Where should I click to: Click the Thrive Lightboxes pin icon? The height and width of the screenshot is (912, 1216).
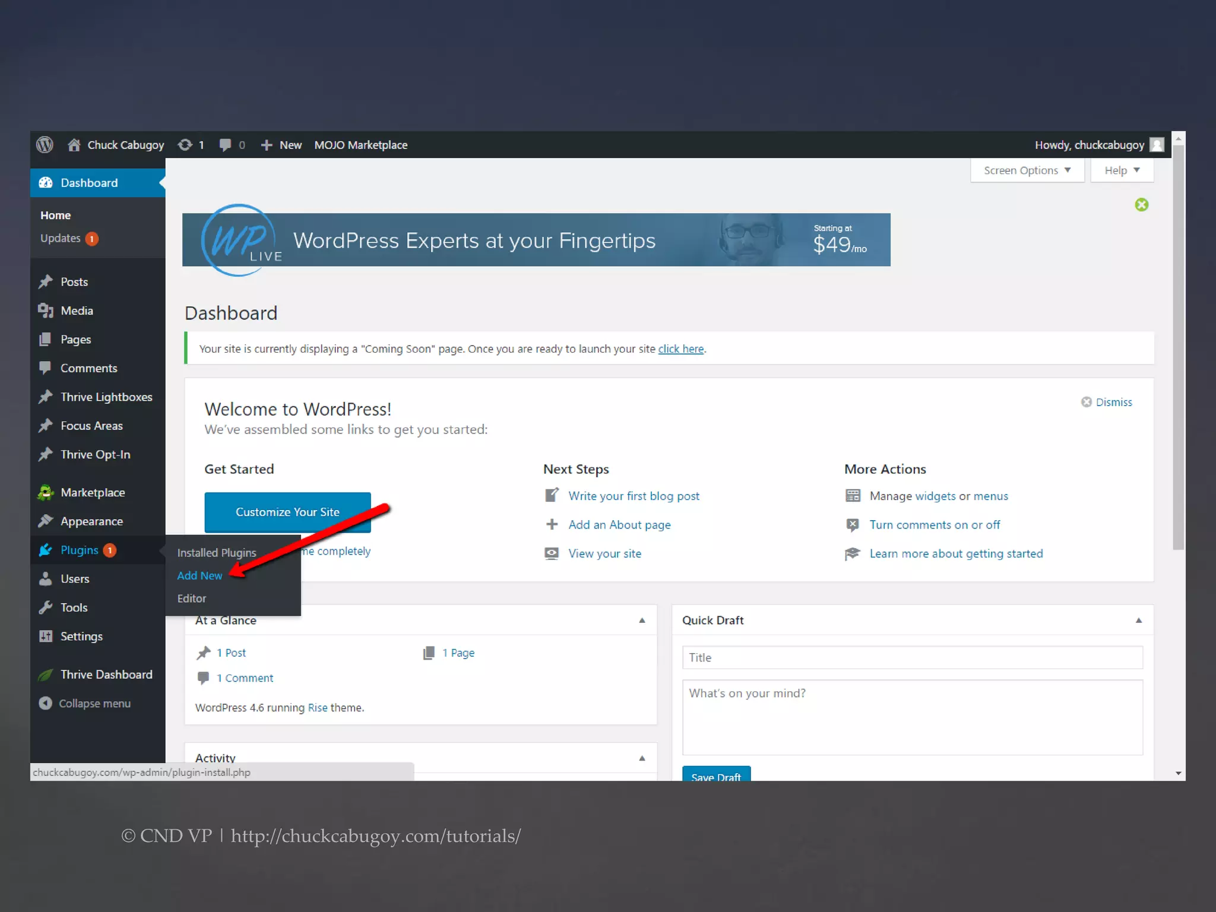[x=46, y=397]
